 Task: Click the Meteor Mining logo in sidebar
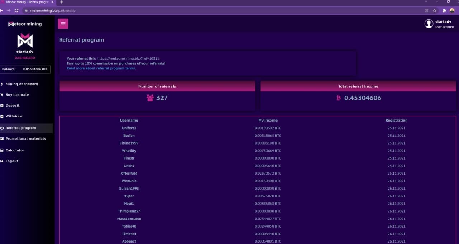tap(25, 24)
